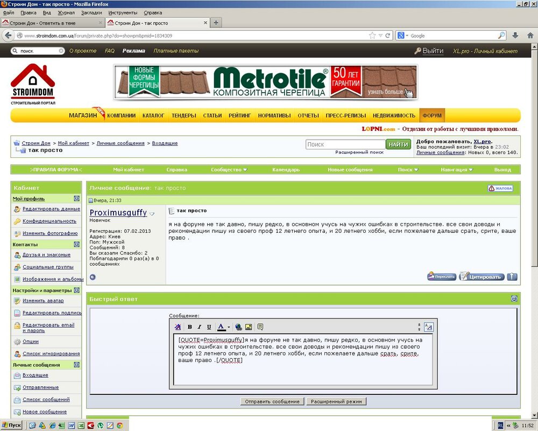Open the Proximusguffy user dropdown arrow

tap(152, 214)
